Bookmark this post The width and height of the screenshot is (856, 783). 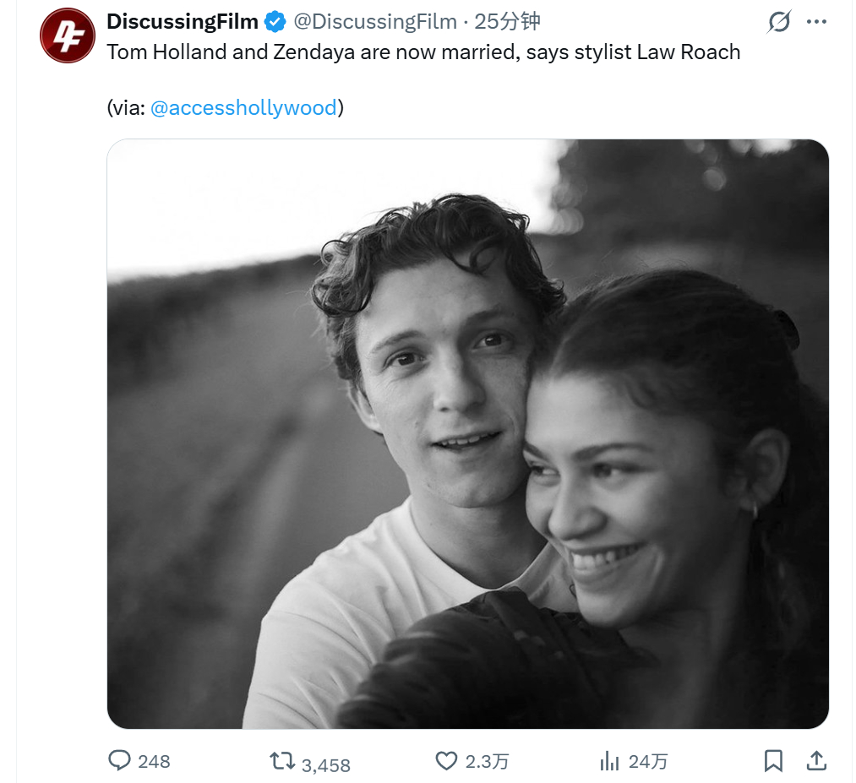[773, 761]
